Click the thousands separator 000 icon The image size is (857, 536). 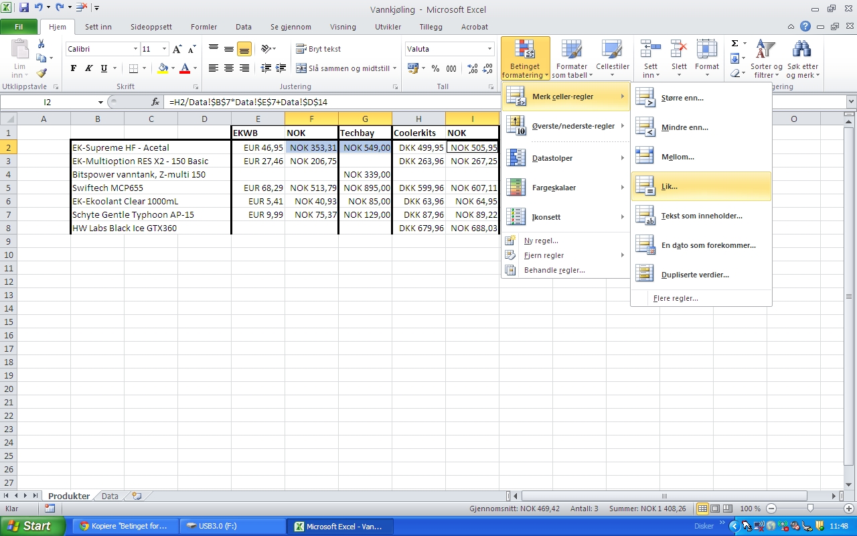point(451,68)
